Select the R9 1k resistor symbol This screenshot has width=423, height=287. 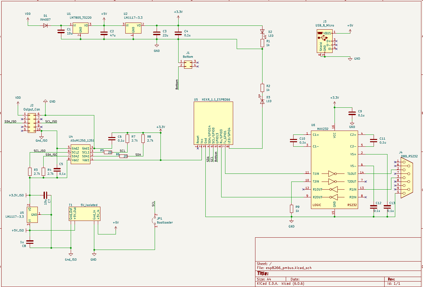pos(292,209)
